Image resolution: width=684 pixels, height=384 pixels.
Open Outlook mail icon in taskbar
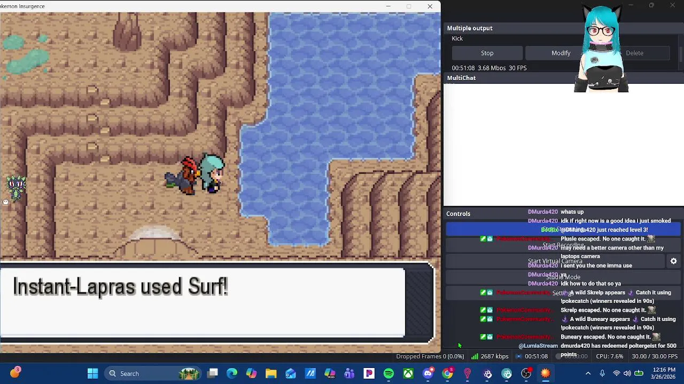coord(291,373)
